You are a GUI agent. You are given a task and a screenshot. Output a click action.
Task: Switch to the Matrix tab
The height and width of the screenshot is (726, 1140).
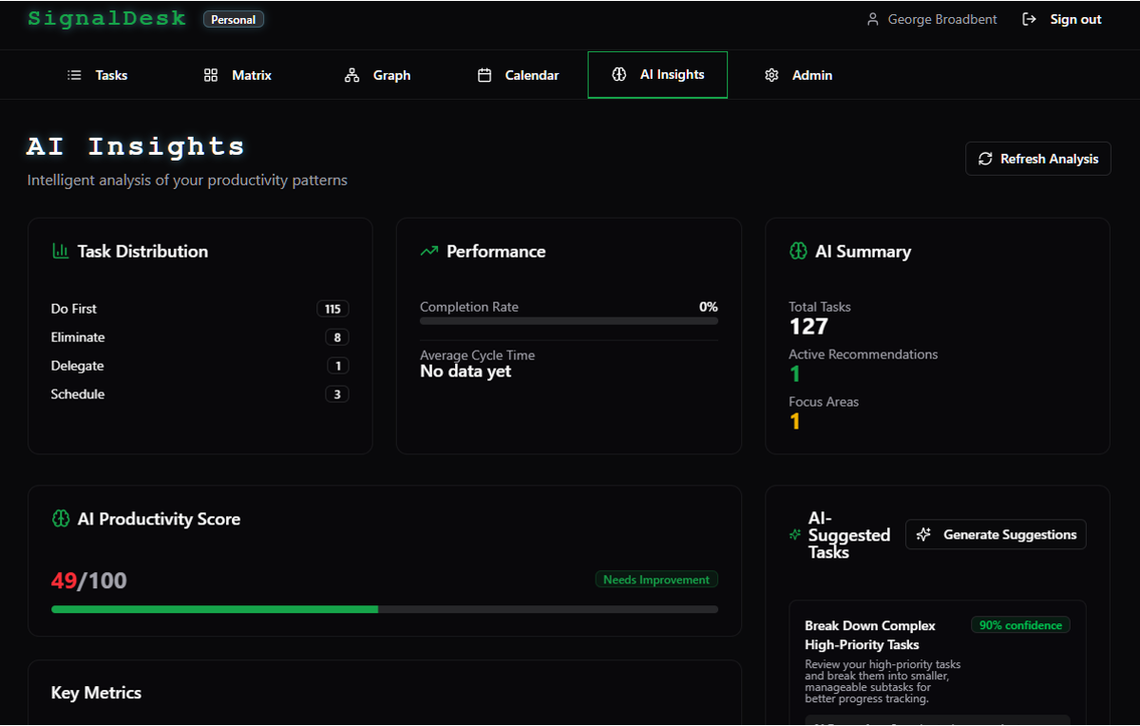point(237,75)
